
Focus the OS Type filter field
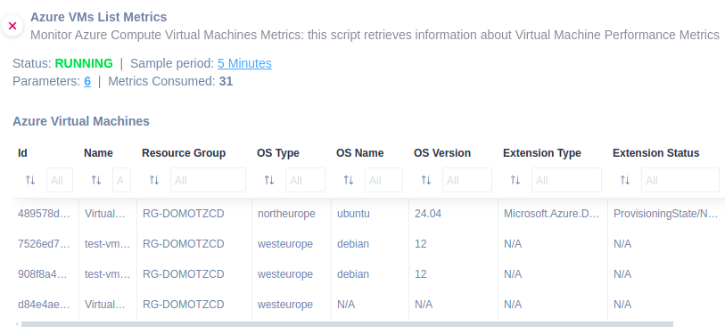(305, 180)
